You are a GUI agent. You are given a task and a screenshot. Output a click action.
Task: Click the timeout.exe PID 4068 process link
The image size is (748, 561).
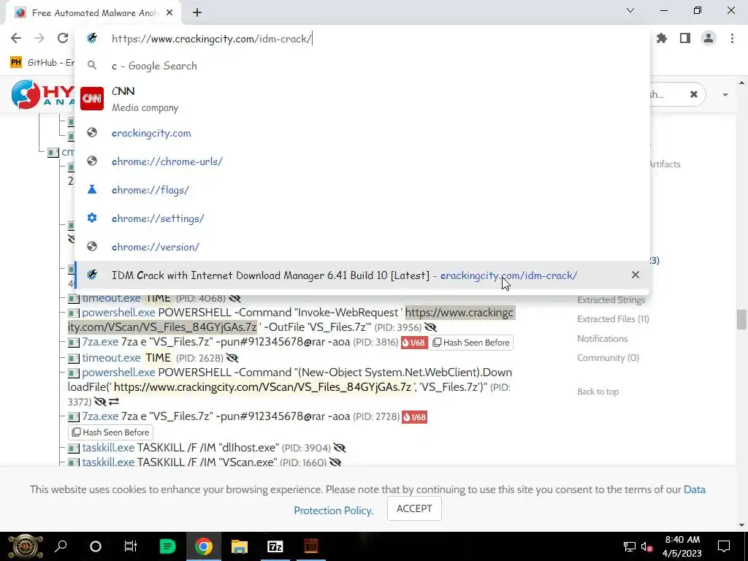[111, 299]
